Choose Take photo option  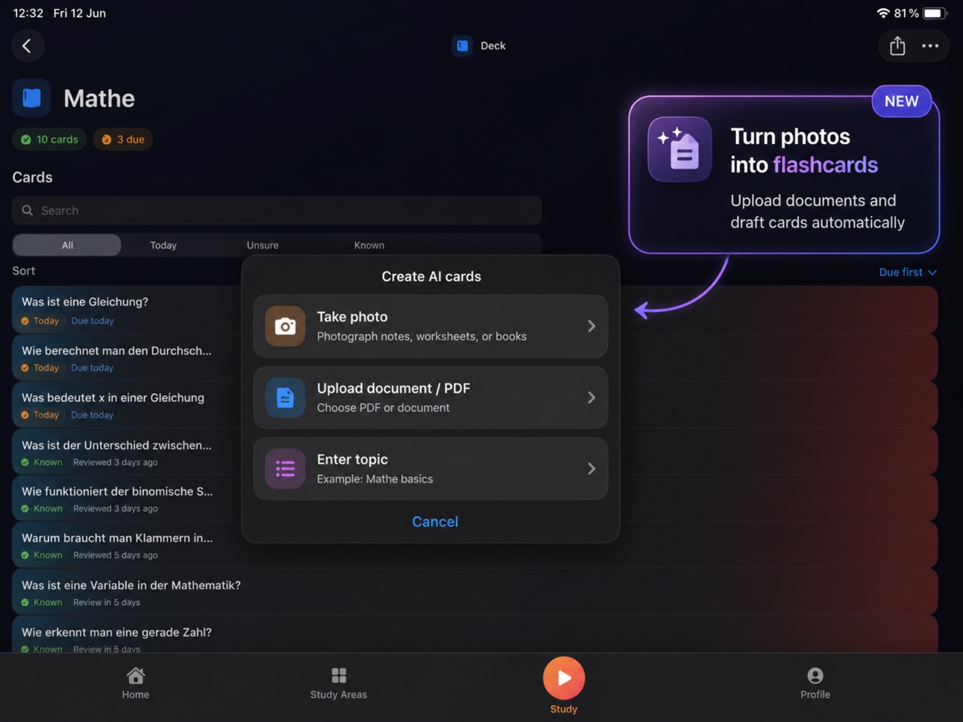pyautogui.click(x=431, y=326)
